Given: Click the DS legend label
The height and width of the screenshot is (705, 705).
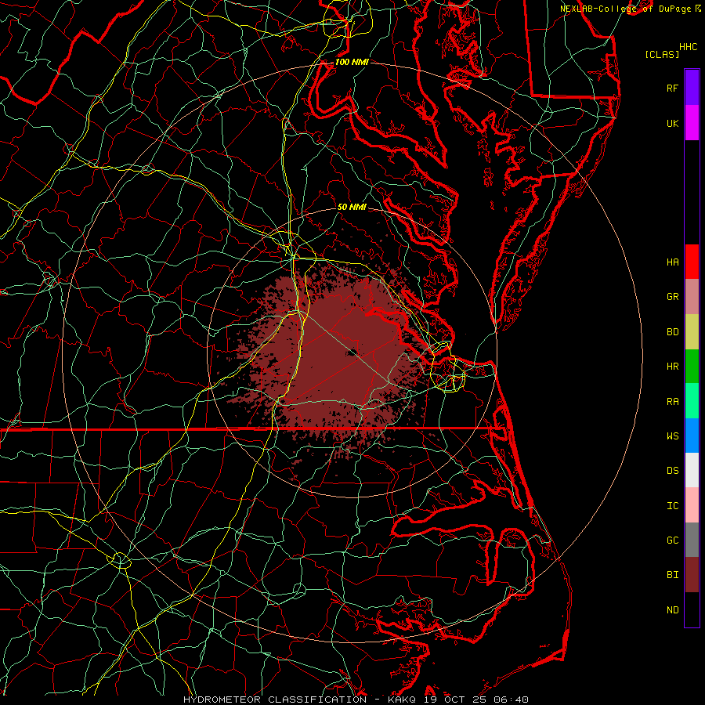Looking at the screenshot, I should click(x=672, y=471).
